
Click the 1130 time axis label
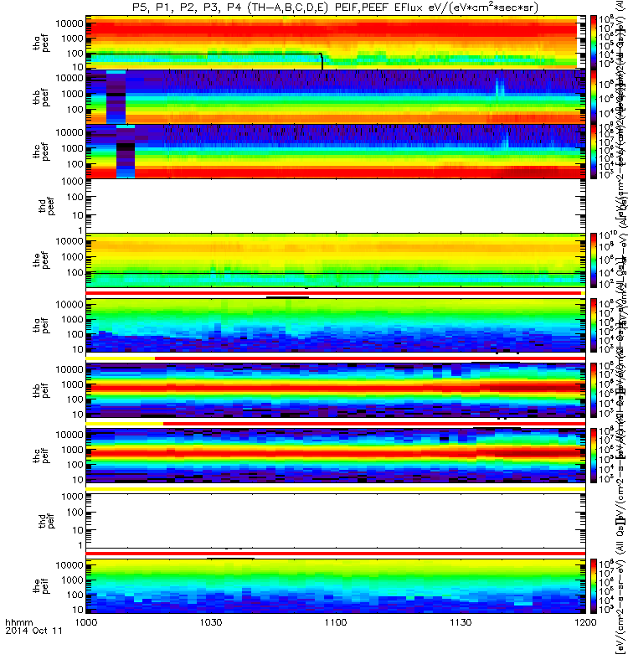(x=461, y=622)
